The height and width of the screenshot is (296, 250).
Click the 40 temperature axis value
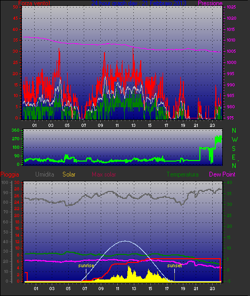click(x=230, y=183)
